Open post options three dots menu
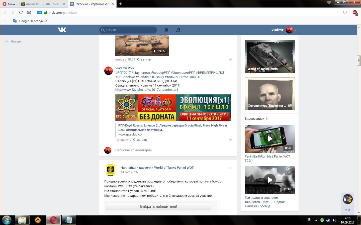The width and height of the screenshot is (361, 225). [230, 168]
